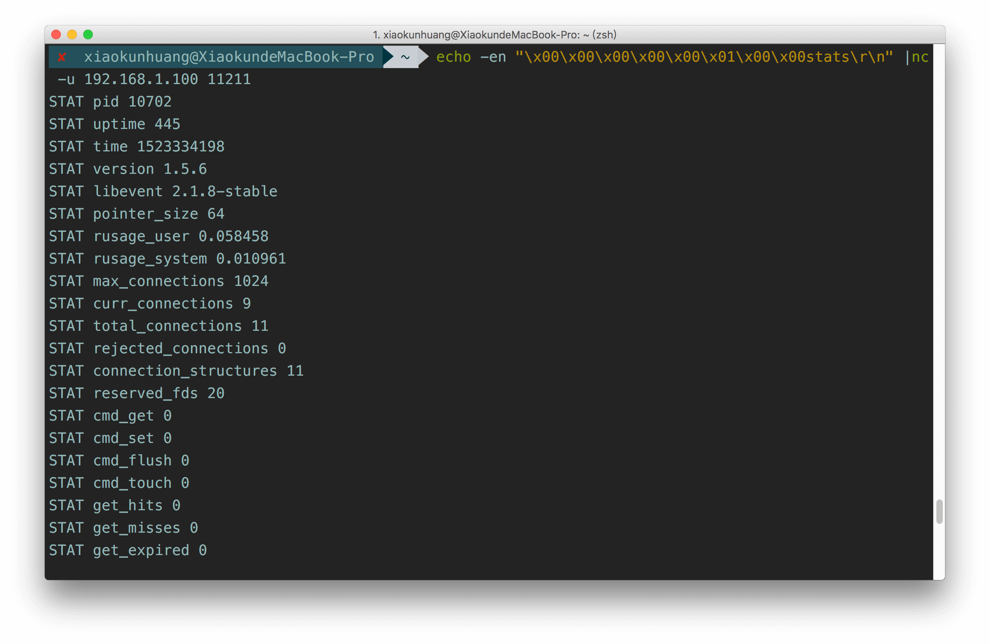Image resolution: width=990 pixels, height=644 pixels.
Task: Click the line STAT cmd_set 0
Action: coord(110,439)
